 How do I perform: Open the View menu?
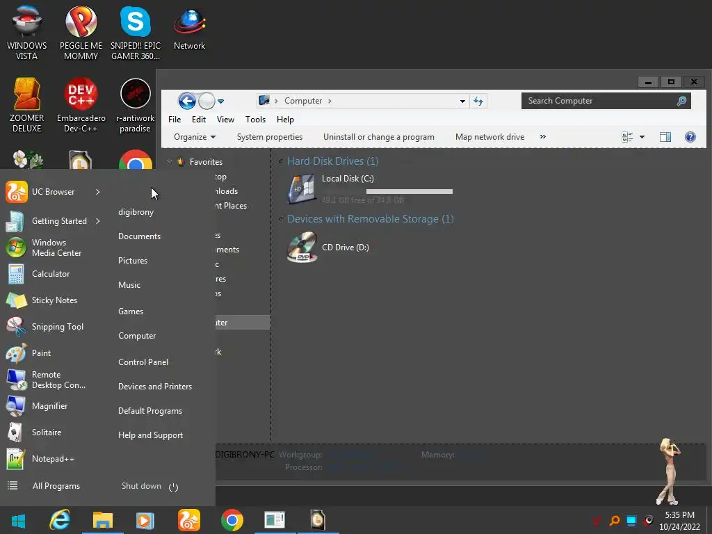pyautogui.click(x=225, y=120)
